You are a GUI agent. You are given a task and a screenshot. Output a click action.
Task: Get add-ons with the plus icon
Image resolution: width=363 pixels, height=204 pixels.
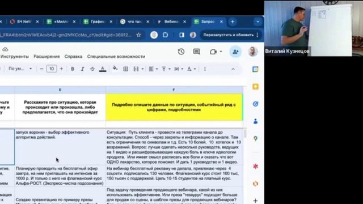(255, 200)
